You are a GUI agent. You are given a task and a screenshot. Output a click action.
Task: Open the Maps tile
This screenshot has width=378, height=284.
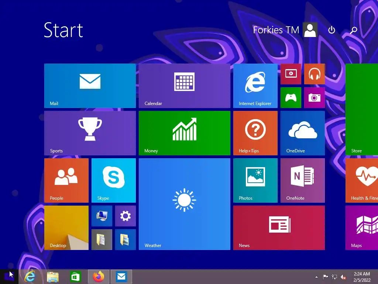tap(362, 228)
